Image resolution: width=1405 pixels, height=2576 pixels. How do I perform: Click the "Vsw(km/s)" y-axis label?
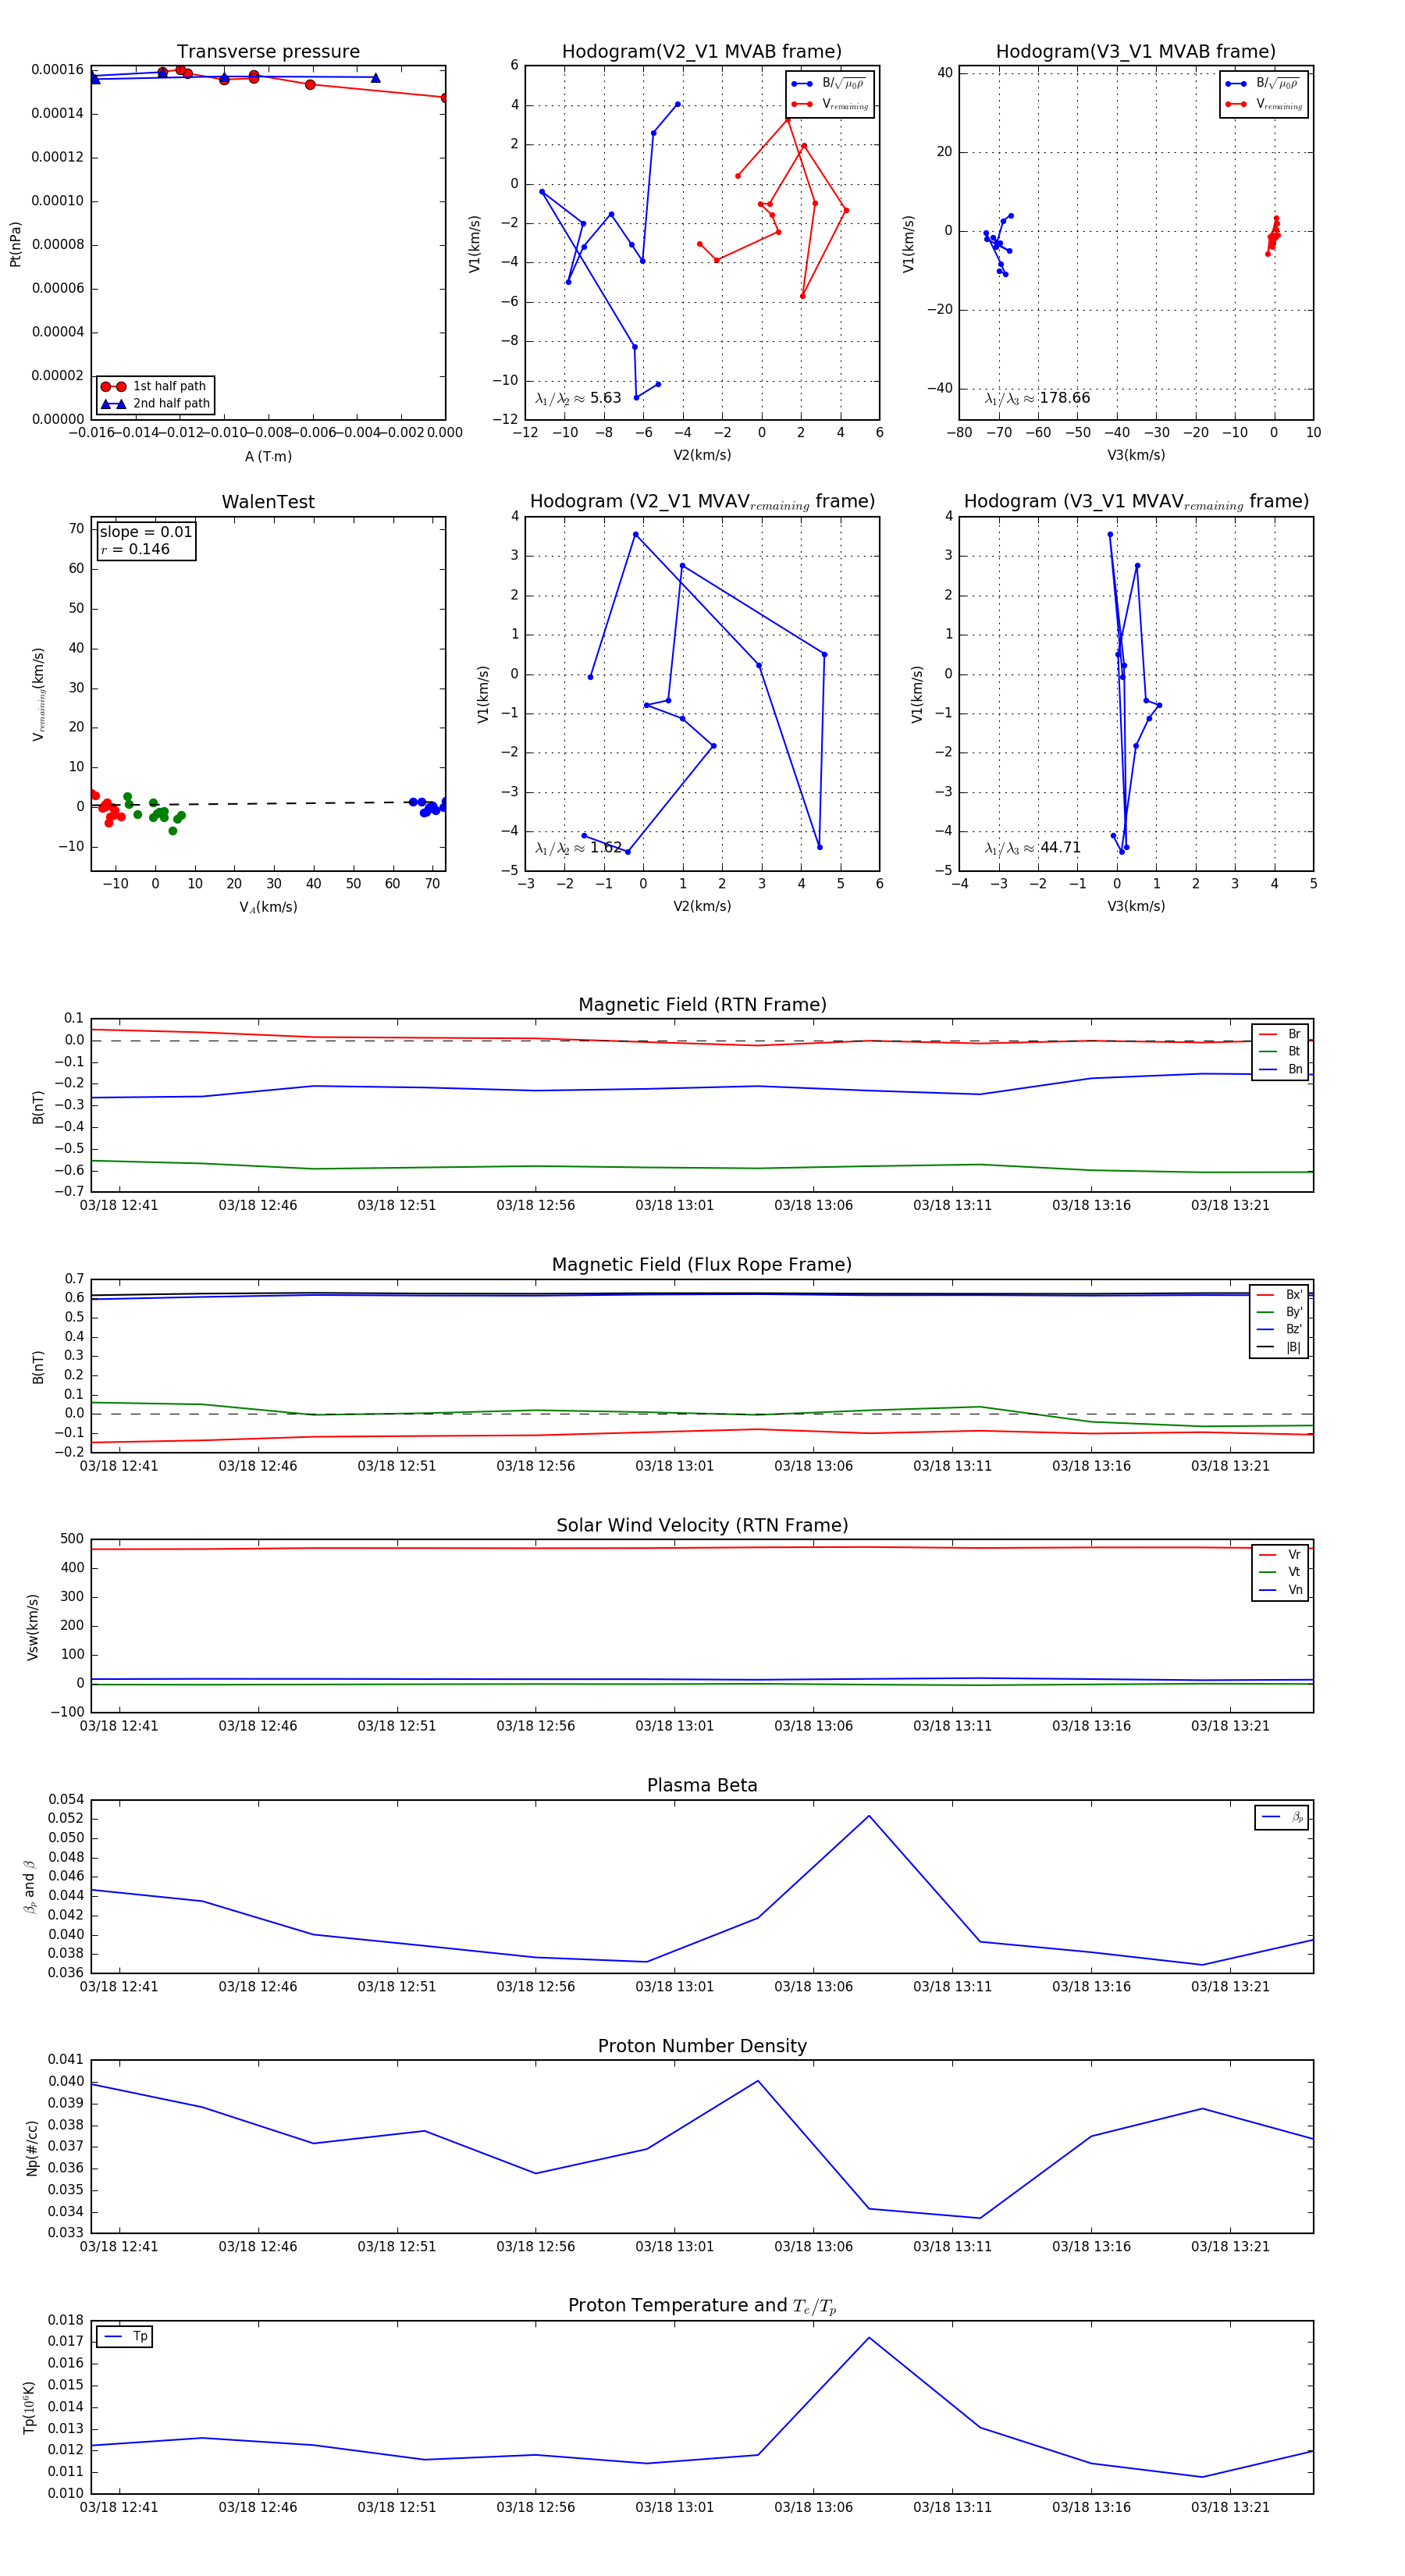32,1627
